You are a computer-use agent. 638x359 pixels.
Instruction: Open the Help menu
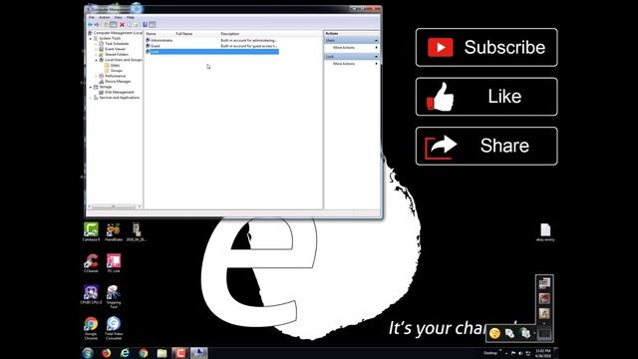click(131, 18)
